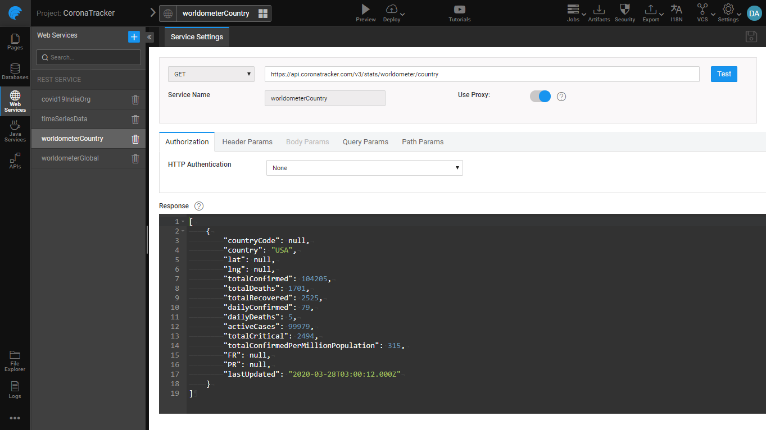
Task: Open the HTTP Authentication dropdown
Action: click(364, 168)
